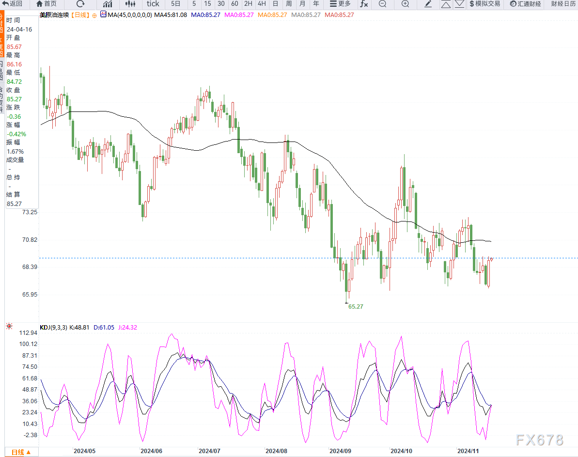Zoom out the chart with minus magnifier
The image size is (578, 457).
tap(382, 4)
